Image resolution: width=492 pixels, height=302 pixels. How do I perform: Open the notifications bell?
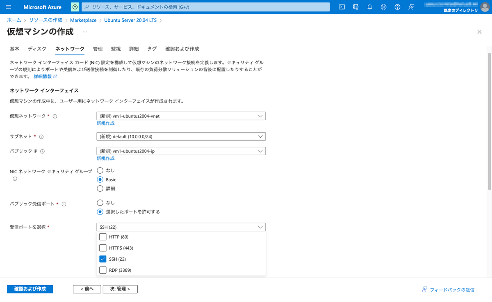pyautogui.click(x=370, y=7)
